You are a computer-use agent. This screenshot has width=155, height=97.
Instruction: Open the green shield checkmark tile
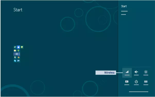point(18,51)
